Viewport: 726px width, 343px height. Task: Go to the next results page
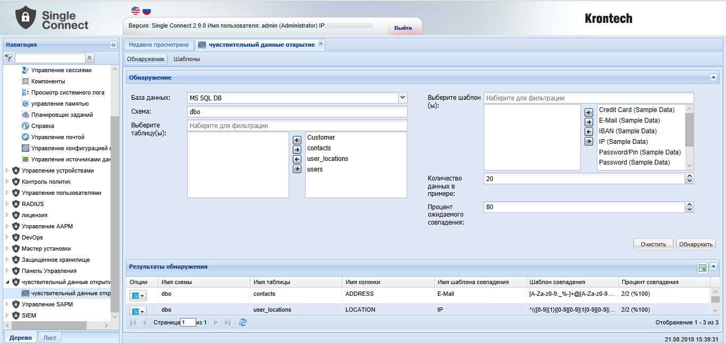[216, 322]
